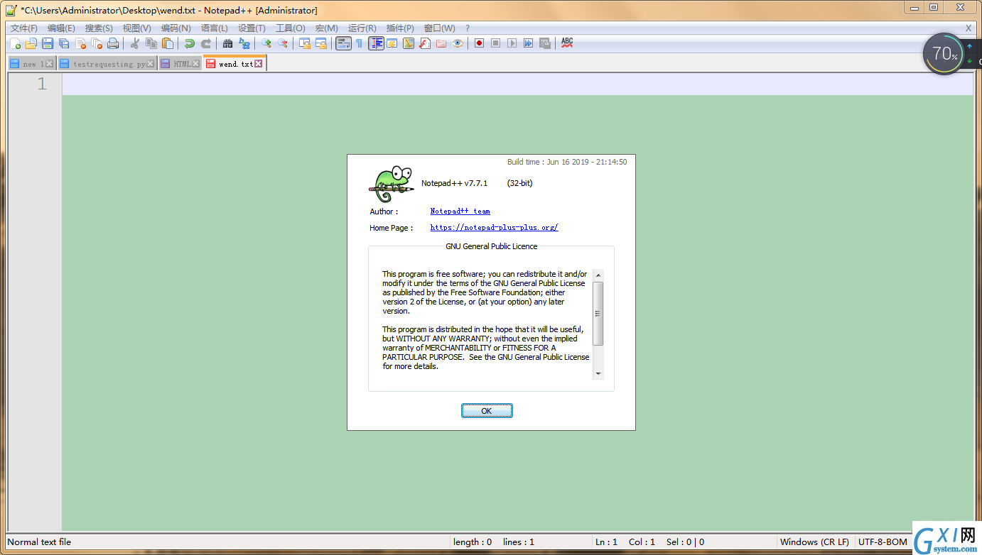This screenshot has width=982, height=555.
Task: Click the Open file toolbar icon
Action: pyautogui.click(x=31, y=43)
